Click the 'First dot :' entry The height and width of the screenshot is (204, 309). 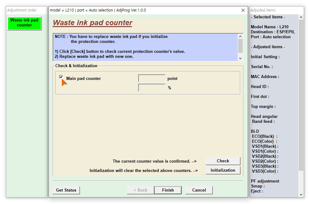point(260,96)
